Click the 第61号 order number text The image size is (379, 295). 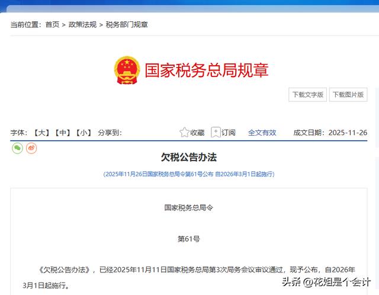(x=189, y=239)
